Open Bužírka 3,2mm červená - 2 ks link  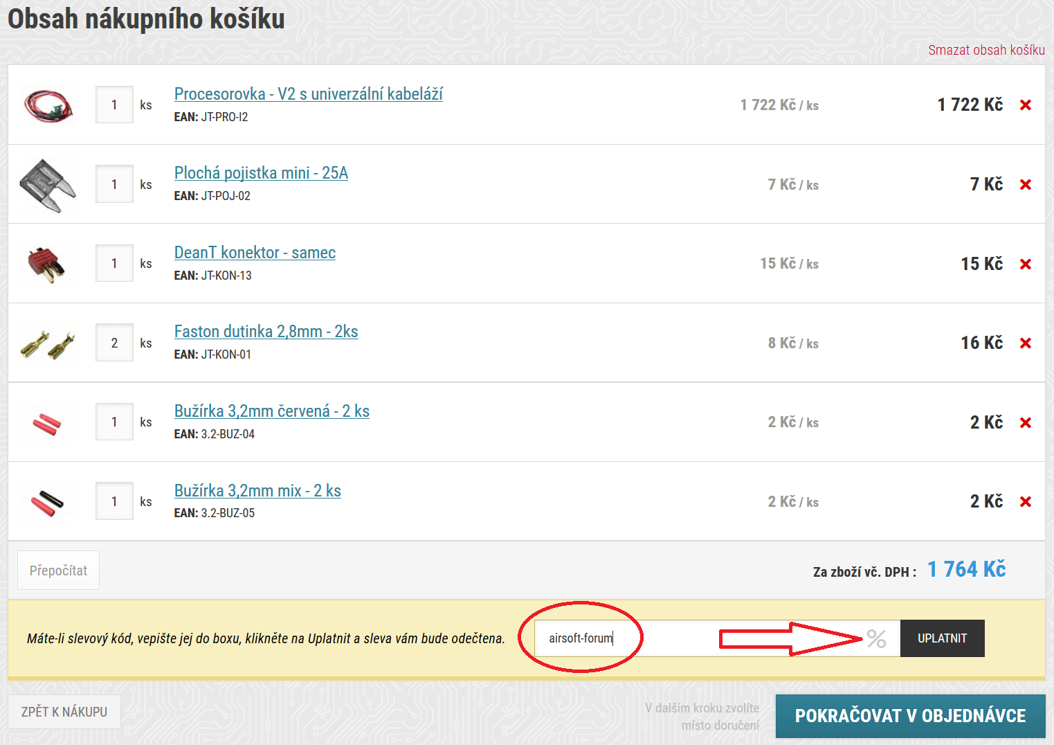[272, 411]
